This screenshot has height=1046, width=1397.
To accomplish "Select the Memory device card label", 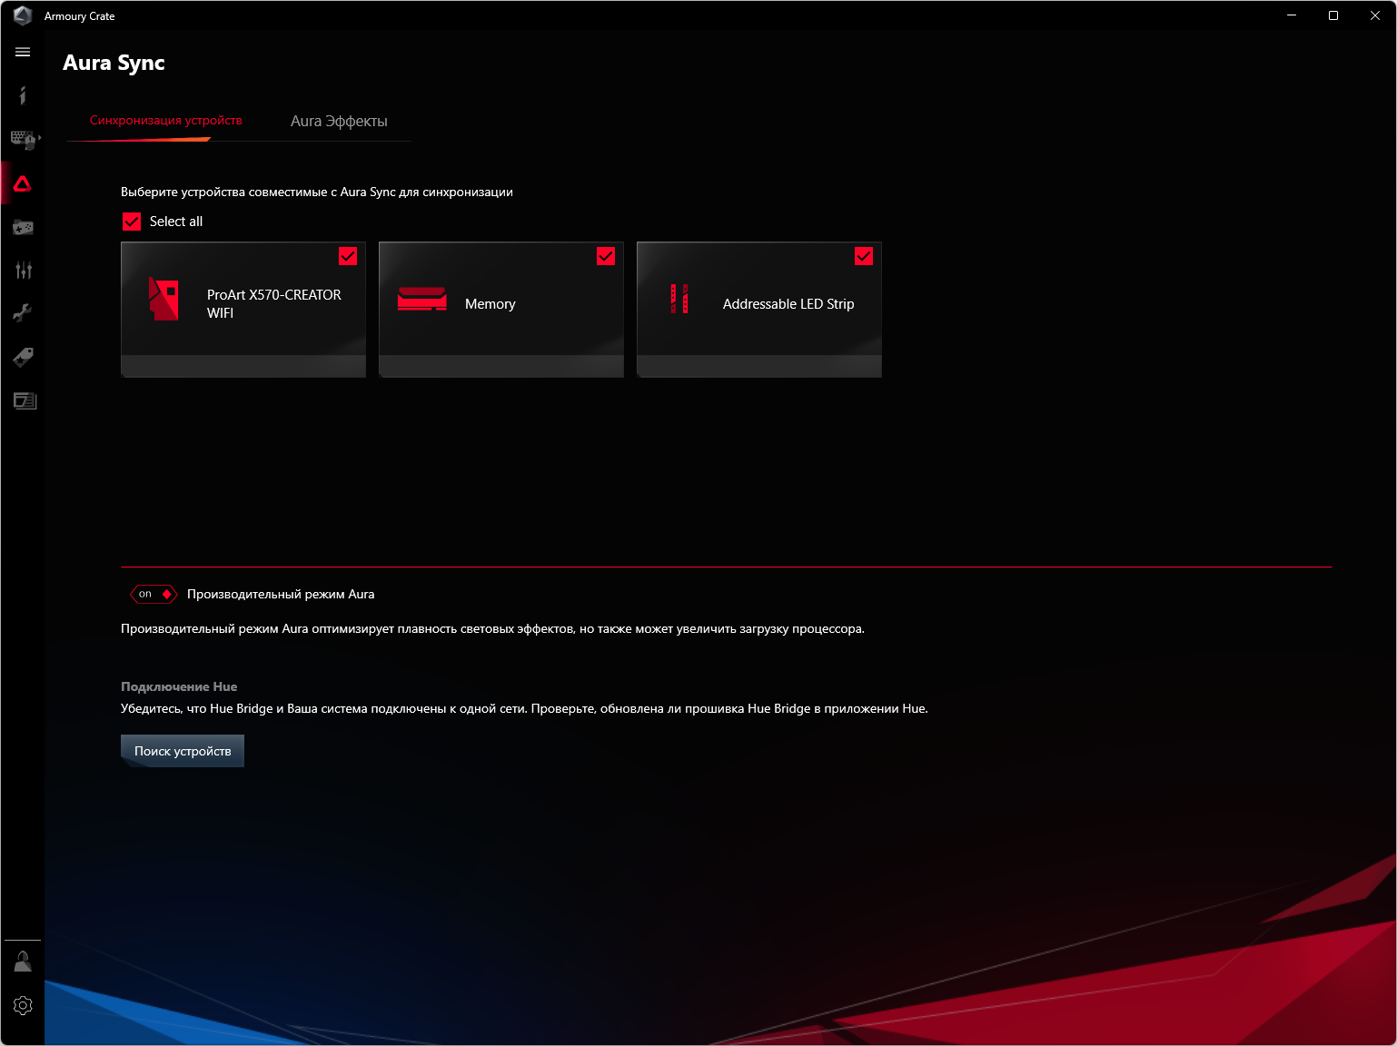I will pos(490,304).
